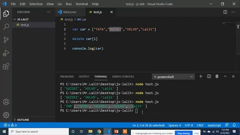Screen dimensions: 240x135
Task: Click the volume icon in system tray
Action: 217,132
